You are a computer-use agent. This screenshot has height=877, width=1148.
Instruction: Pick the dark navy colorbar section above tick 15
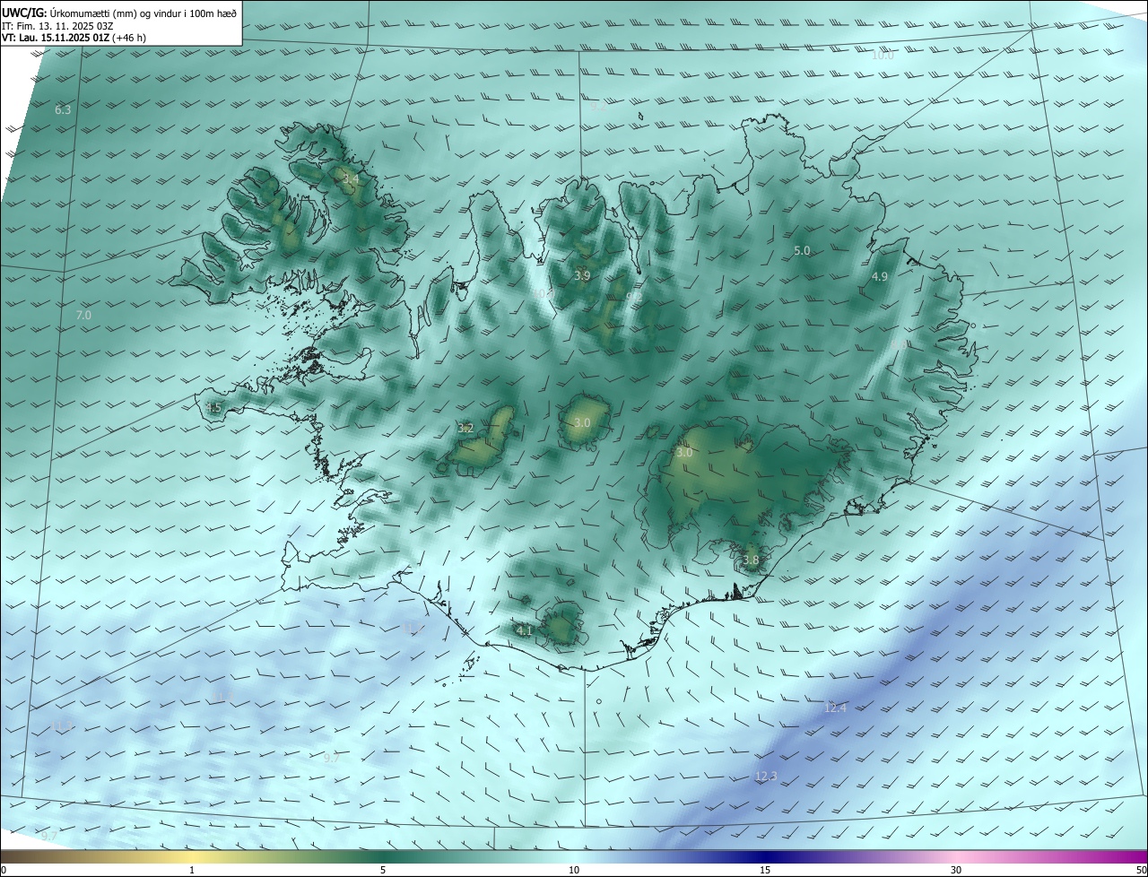pos(765,856)
